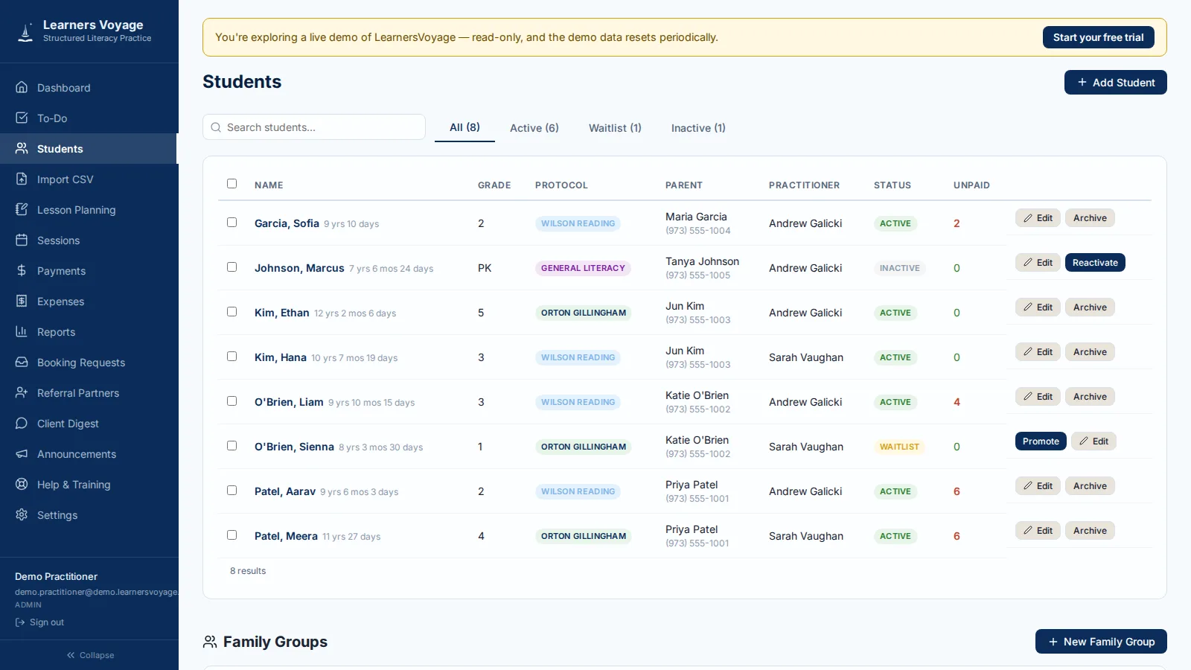Archive O'Brien, Liam

point(1090,397)
